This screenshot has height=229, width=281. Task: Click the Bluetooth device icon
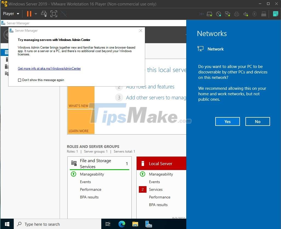(x=254, y=14)
